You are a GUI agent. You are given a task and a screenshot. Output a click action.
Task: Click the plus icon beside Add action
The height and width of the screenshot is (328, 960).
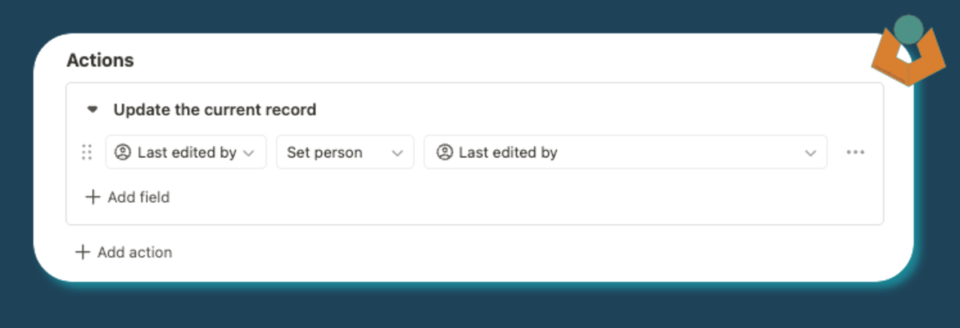pyautogui.click(x=82, y=252)
